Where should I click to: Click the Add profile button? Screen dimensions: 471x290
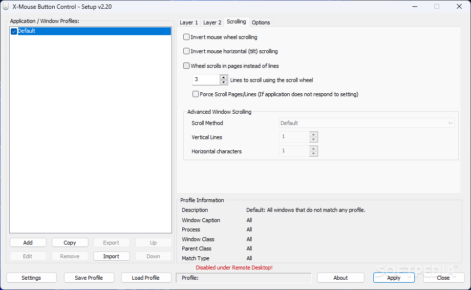point(28,243)
